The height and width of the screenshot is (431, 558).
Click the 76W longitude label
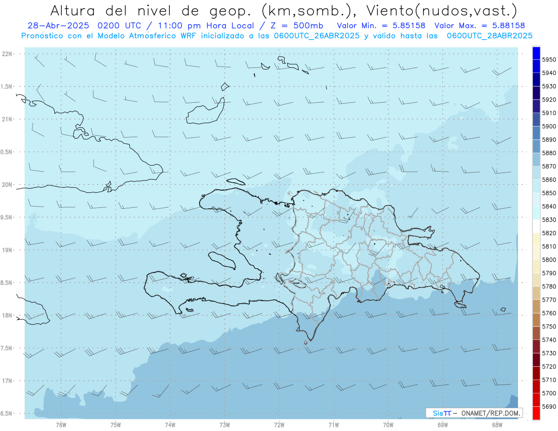61,424
